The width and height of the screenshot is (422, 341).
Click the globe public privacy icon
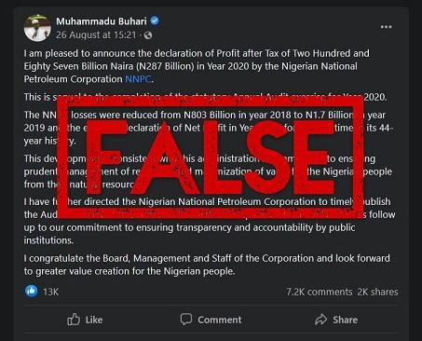pos(148,35)
